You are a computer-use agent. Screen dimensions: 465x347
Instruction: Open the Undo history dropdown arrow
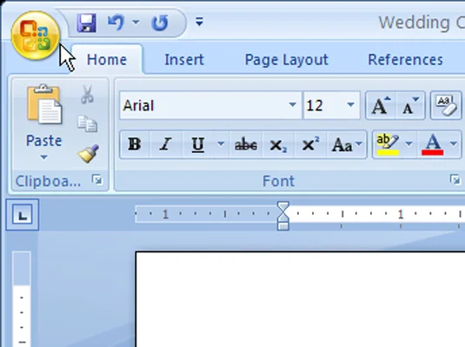pyautogui.click(x=136, y=23)
